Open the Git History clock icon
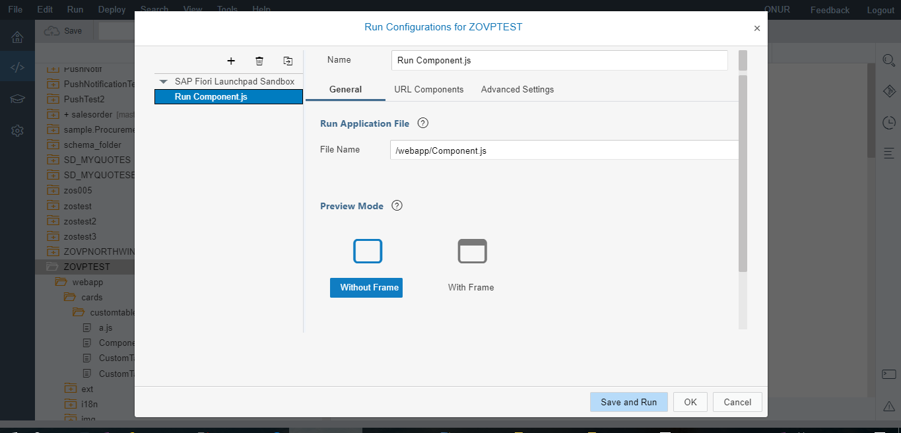The width and height of the screenshot is (901, 433). point(888,122)
